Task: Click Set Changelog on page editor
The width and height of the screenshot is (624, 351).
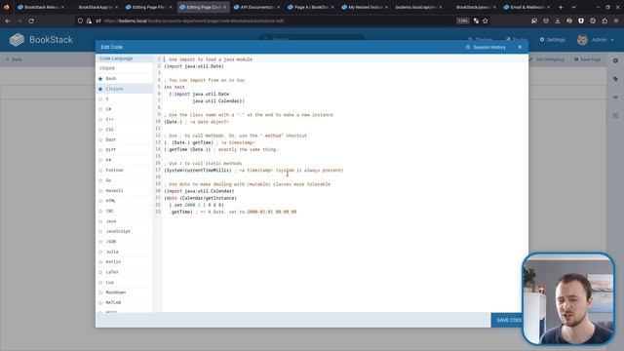Action: (x=547, y=59)
